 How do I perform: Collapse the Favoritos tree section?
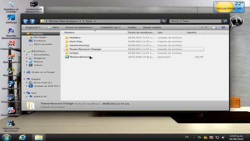point(24,34)
